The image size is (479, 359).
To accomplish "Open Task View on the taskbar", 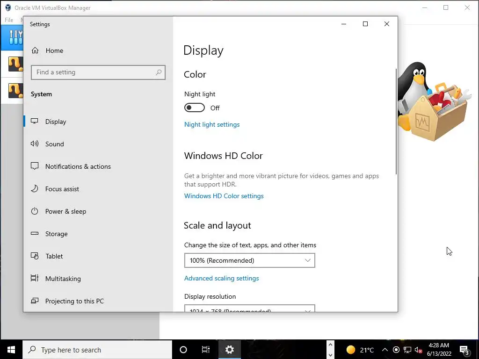I will [x=206, y=350].
